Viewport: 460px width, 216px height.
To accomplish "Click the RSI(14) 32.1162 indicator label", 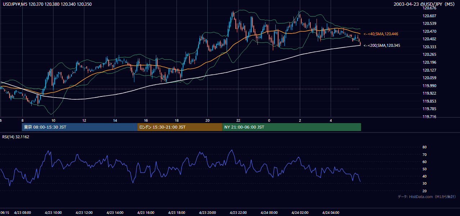I will click(16, 137).
